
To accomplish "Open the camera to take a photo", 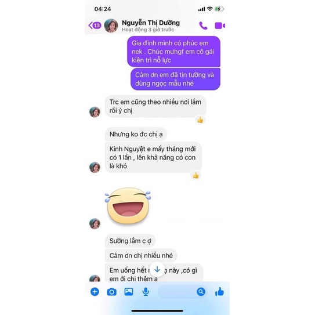I will [112, 292].
